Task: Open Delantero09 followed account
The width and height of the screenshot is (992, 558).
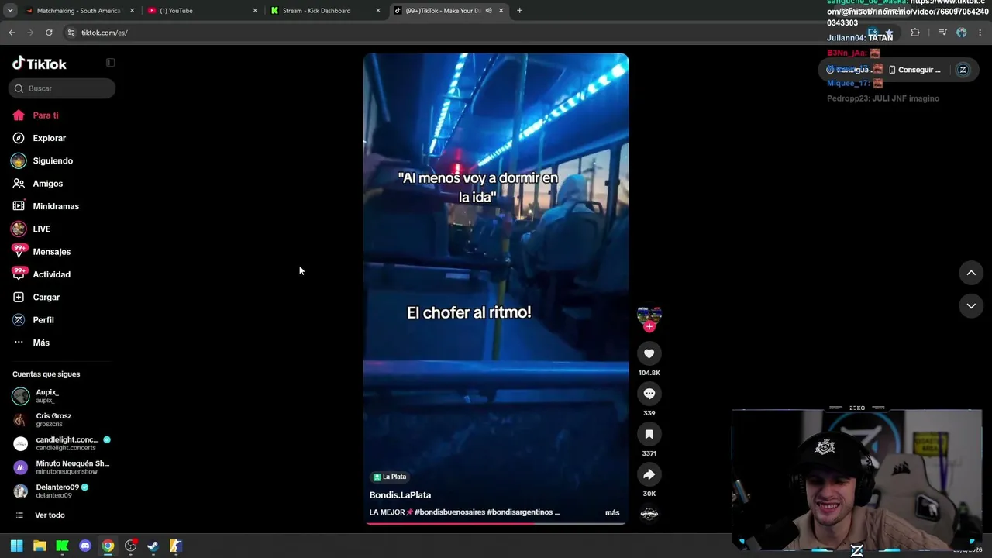Action: coord(62,491)
